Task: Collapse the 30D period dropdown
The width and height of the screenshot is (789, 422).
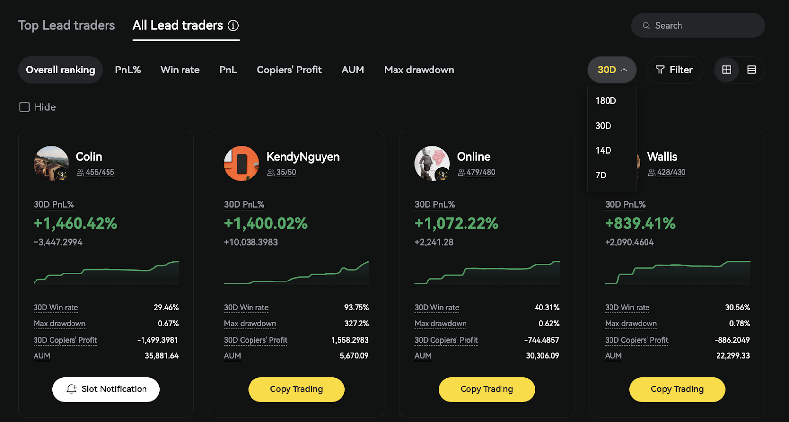Action: (611, 70)
